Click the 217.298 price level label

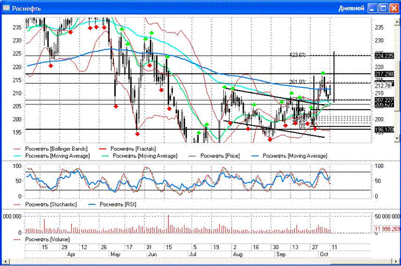click(x=384, y=74)
